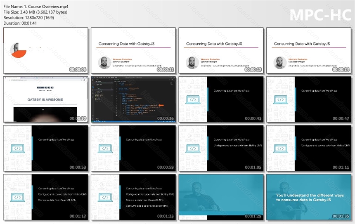Click the laptop code icon in the 00:00:59 thumbnail
This screenshot has height=224, width=355.
105,149
